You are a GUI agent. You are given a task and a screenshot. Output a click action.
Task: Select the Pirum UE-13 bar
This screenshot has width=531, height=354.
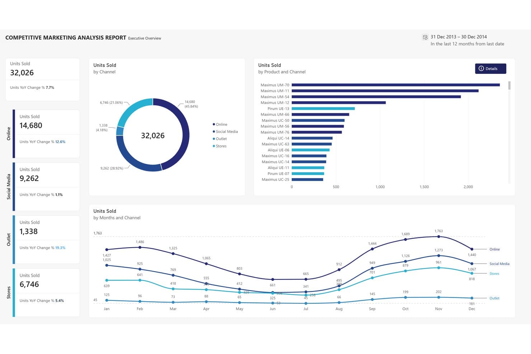323,109
